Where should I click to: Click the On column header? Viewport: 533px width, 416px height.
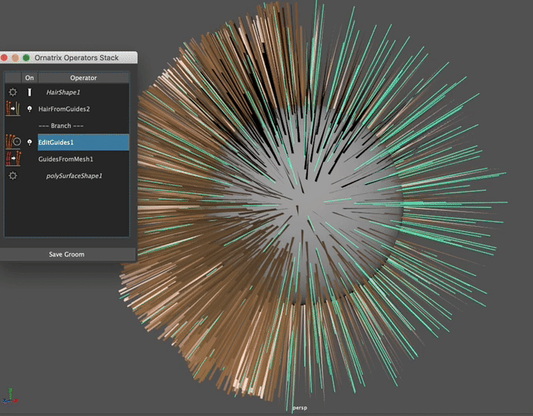[x=29, y=78]
